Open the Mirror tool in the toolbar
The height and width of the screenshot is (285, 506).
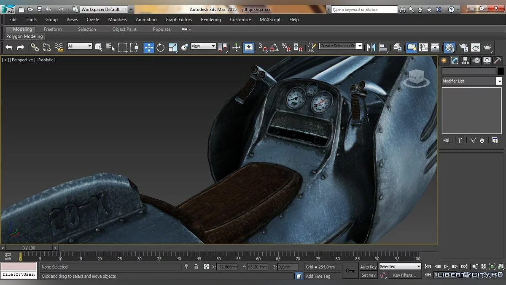(x=371, y=48)
